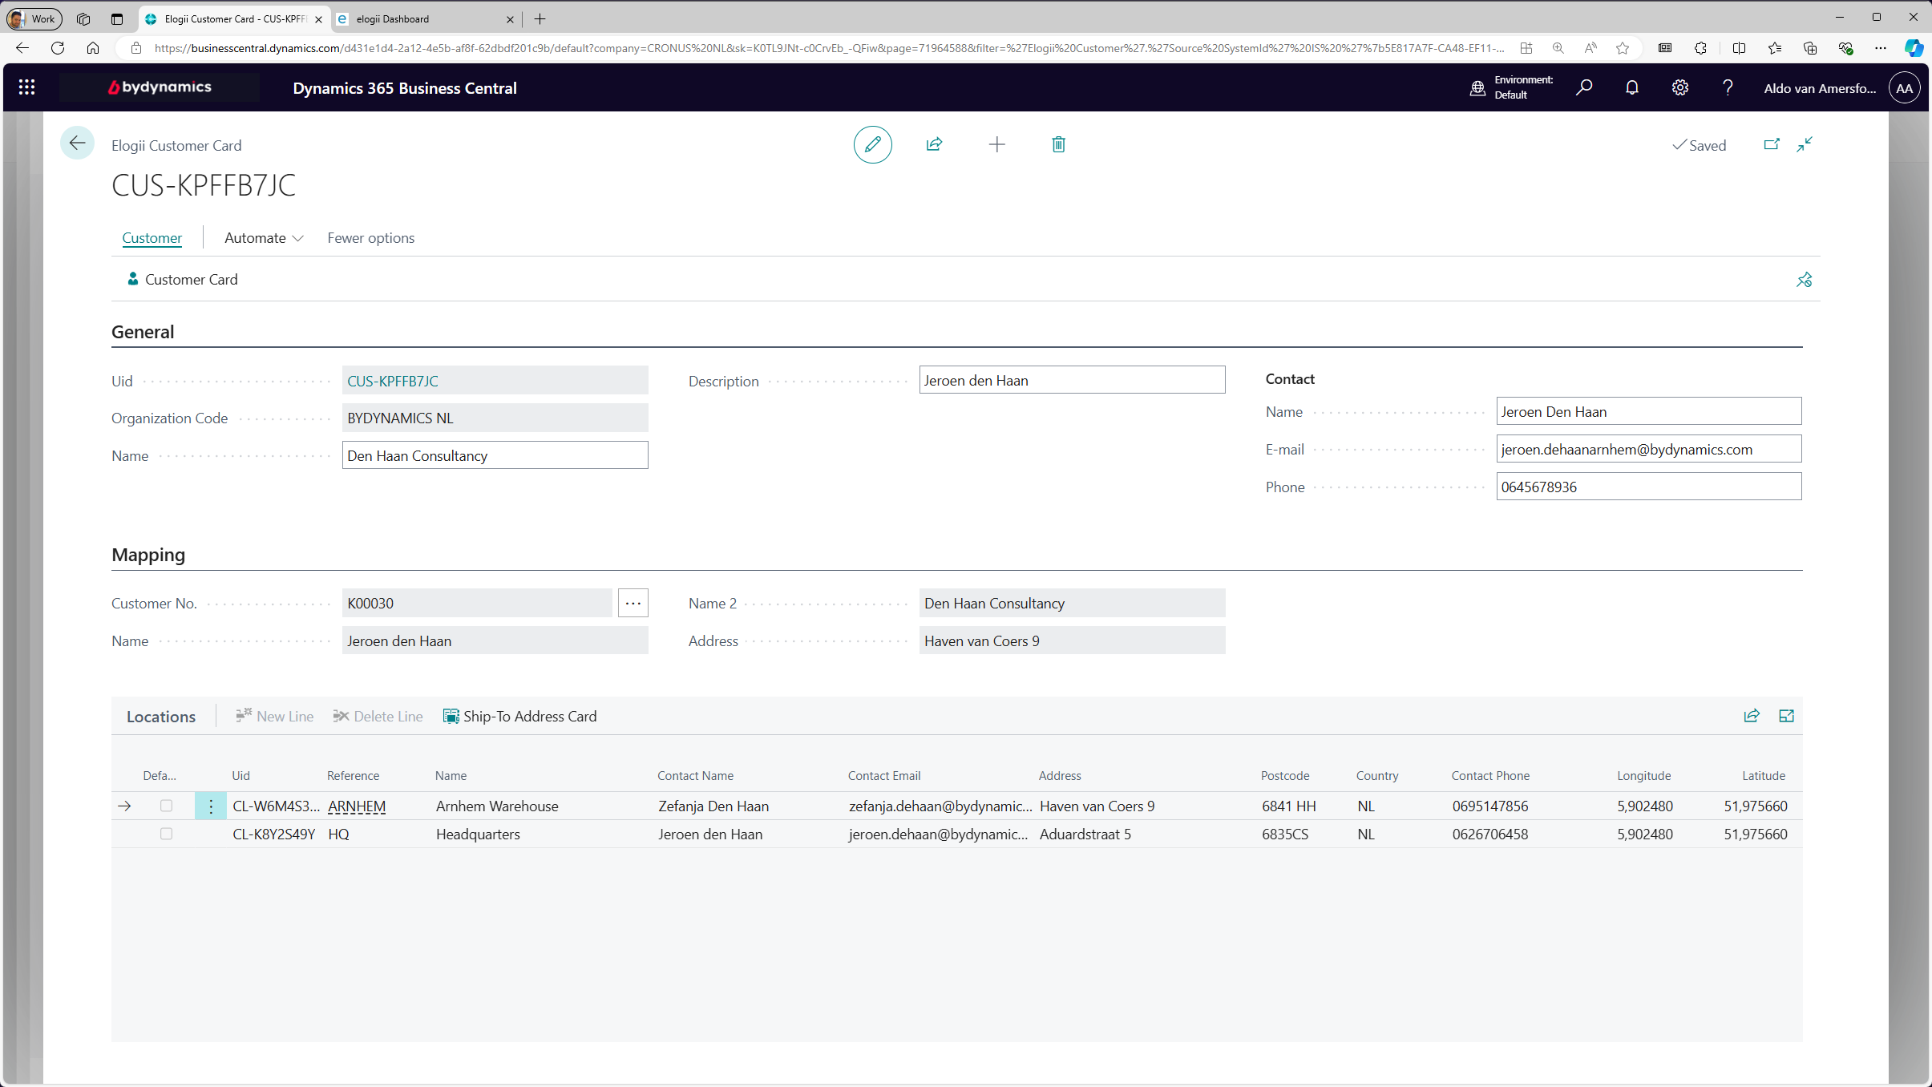Maximize the Locations part icon
This screenshot has width=1932, height=1087.
tap(1786, 716)
